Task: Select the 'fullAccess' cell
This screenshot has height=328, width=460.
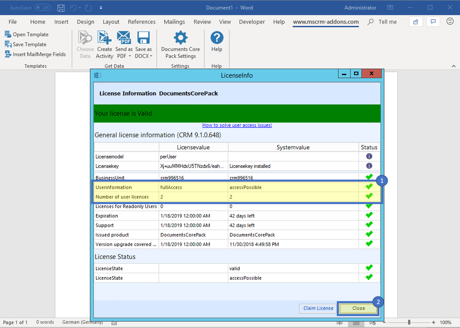Action: pyautogui.click(x=193, y=187)
